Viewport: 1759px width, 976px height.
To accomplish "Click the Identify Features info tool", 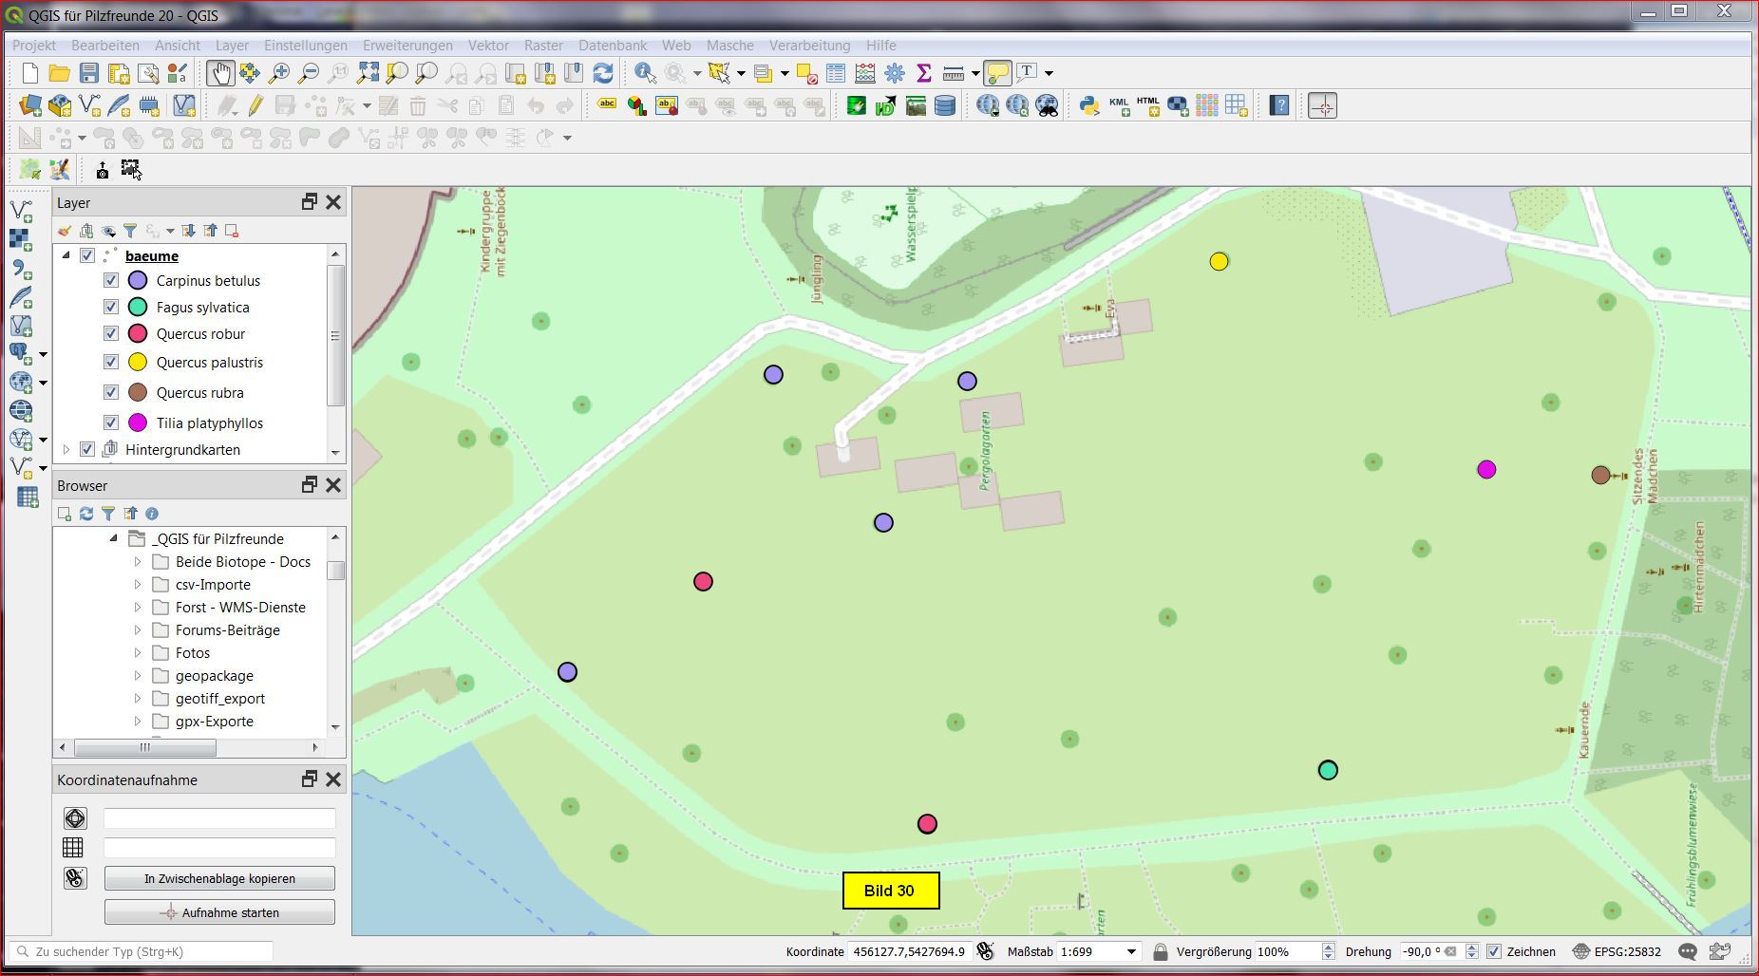I will [645, 73].
